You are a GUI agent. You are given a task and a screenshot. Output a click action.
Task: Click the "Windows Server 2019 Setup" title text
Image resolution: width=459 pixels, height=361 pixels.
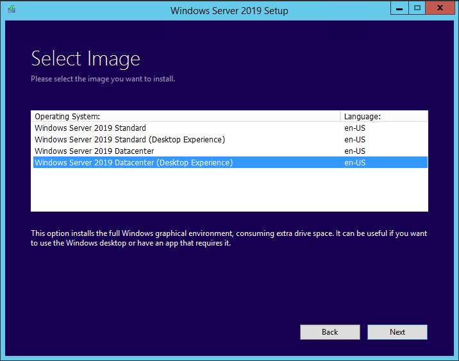pyautogui.click(x=229, y=11)
